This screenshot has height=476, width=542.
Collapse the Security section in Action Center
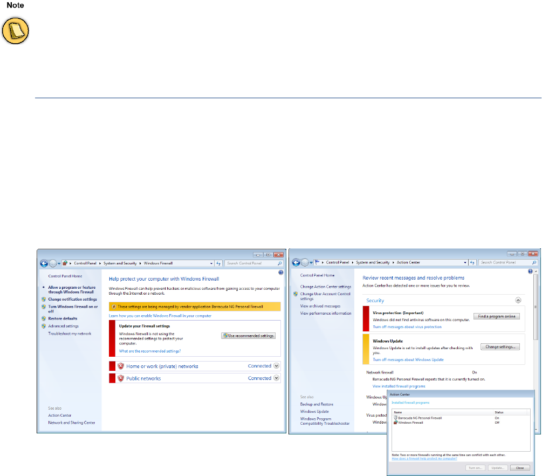(x=518, y=300)
